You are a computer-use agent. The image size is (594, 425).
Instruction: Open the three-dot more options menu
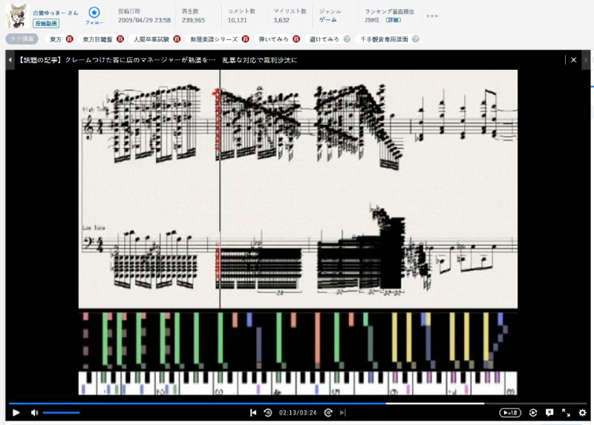[431, 16]
